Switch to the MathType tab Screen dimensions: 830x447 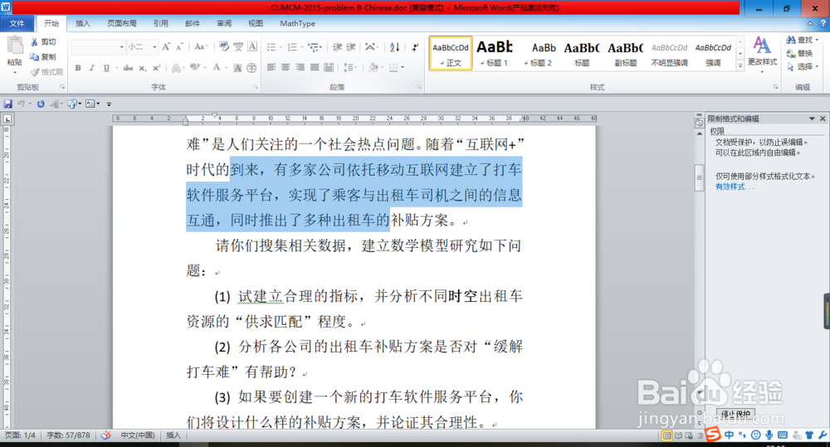[x=297, y=23]
